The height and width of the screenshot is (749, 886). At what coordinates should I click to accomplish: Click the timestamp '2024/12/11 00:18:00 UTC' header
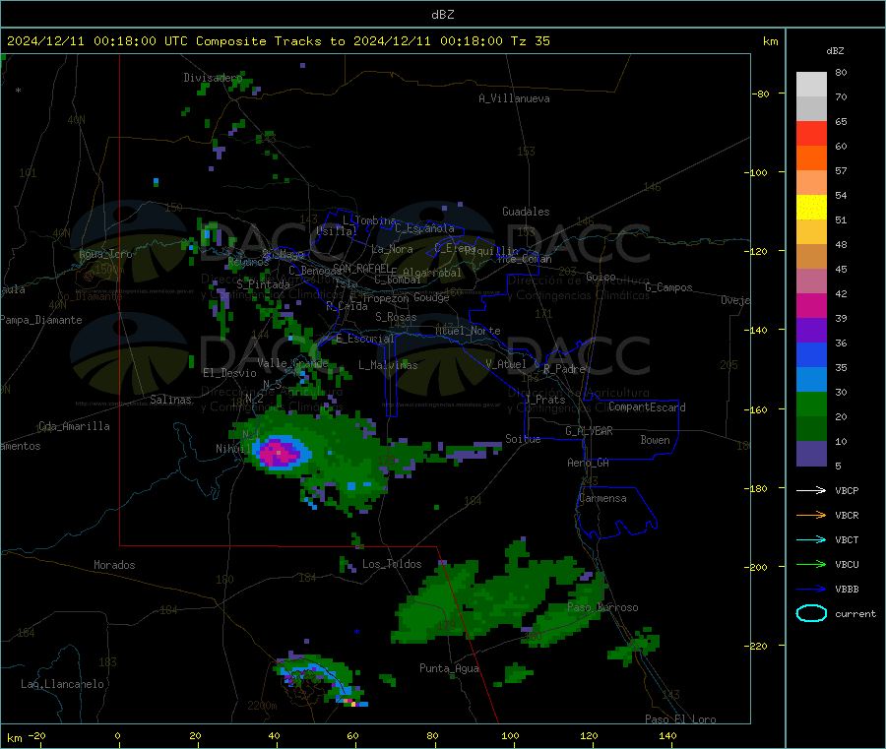click(97, 41)
